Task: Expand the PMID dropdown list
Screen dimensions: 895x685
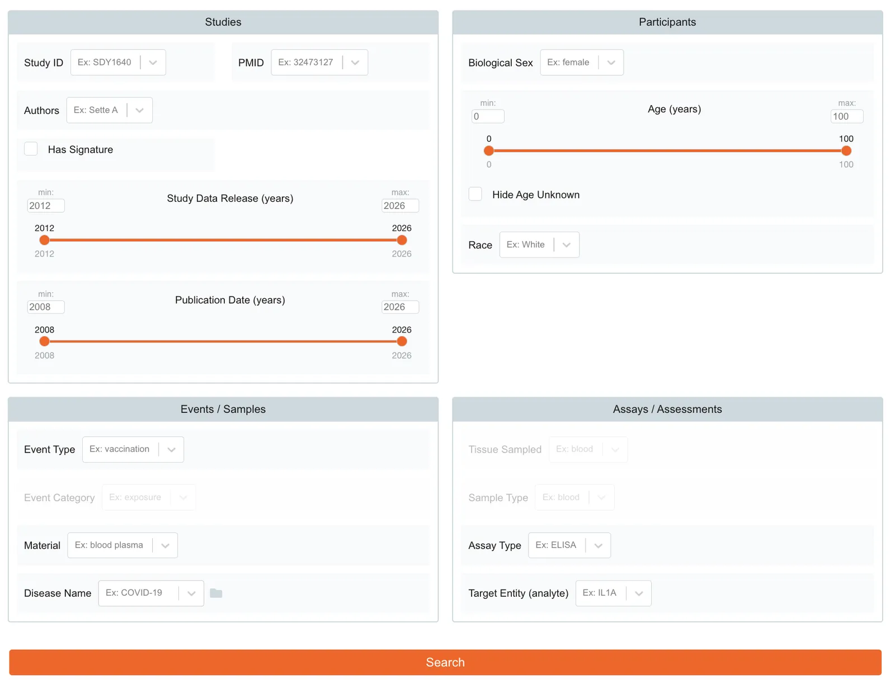Action: [x=355, y=63]
